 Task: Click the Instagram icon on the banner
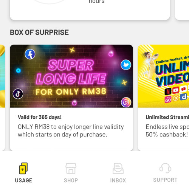coord(126,102)
